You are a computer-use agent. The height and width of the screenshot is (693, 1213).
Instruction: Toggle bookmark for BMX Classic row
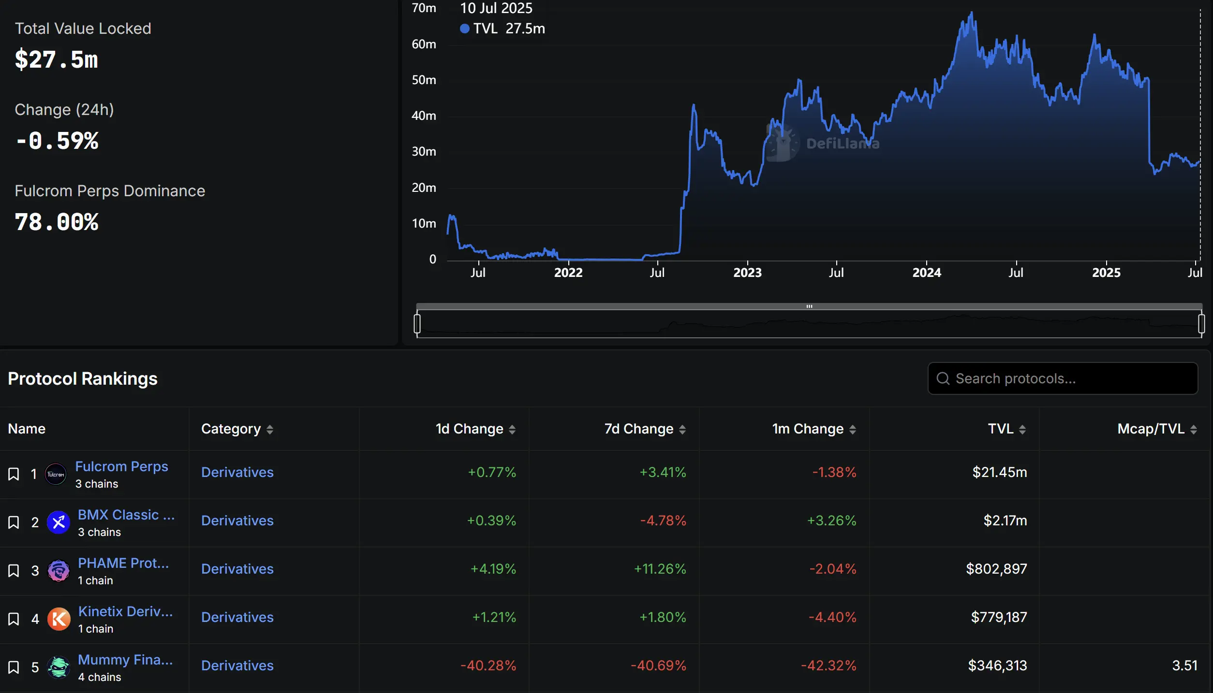point(14,522)
